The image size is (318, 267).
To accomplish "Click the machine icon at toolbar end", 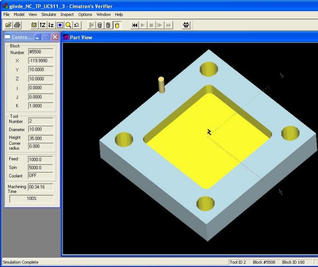I will 186,25.
